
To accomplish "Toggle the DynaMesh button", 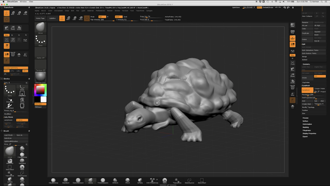I will tap(307, 90).
